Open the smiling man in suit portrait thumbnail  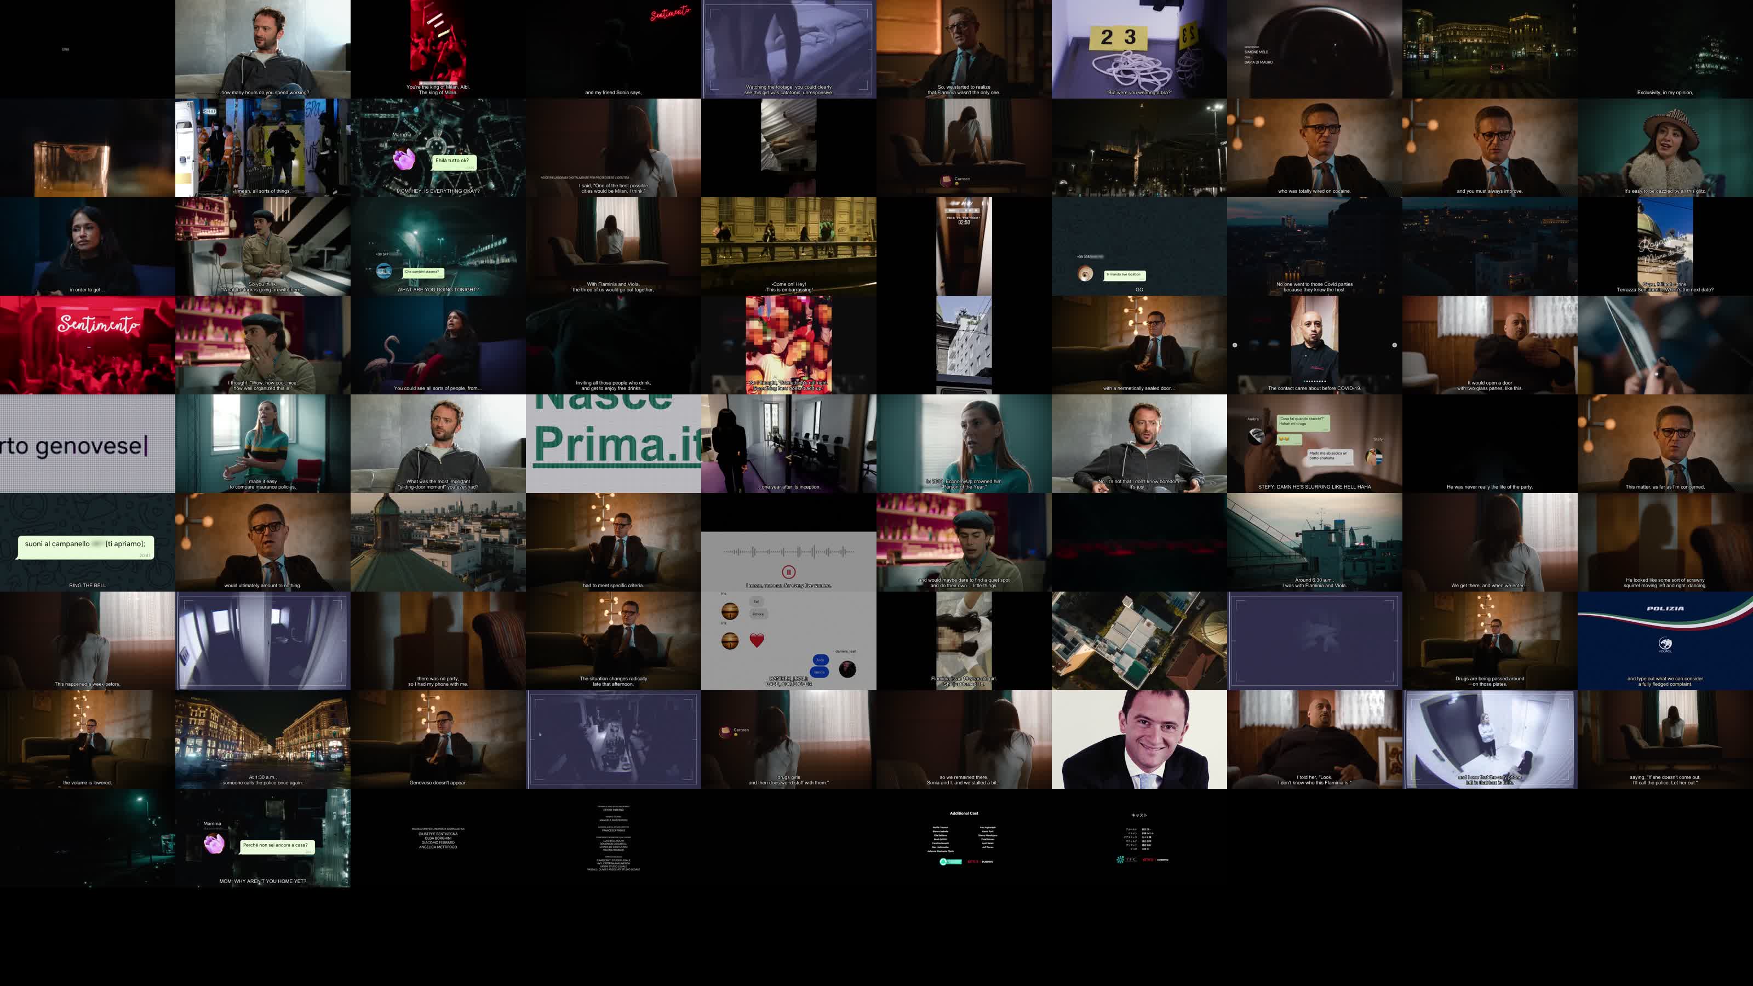(1138, 739)
